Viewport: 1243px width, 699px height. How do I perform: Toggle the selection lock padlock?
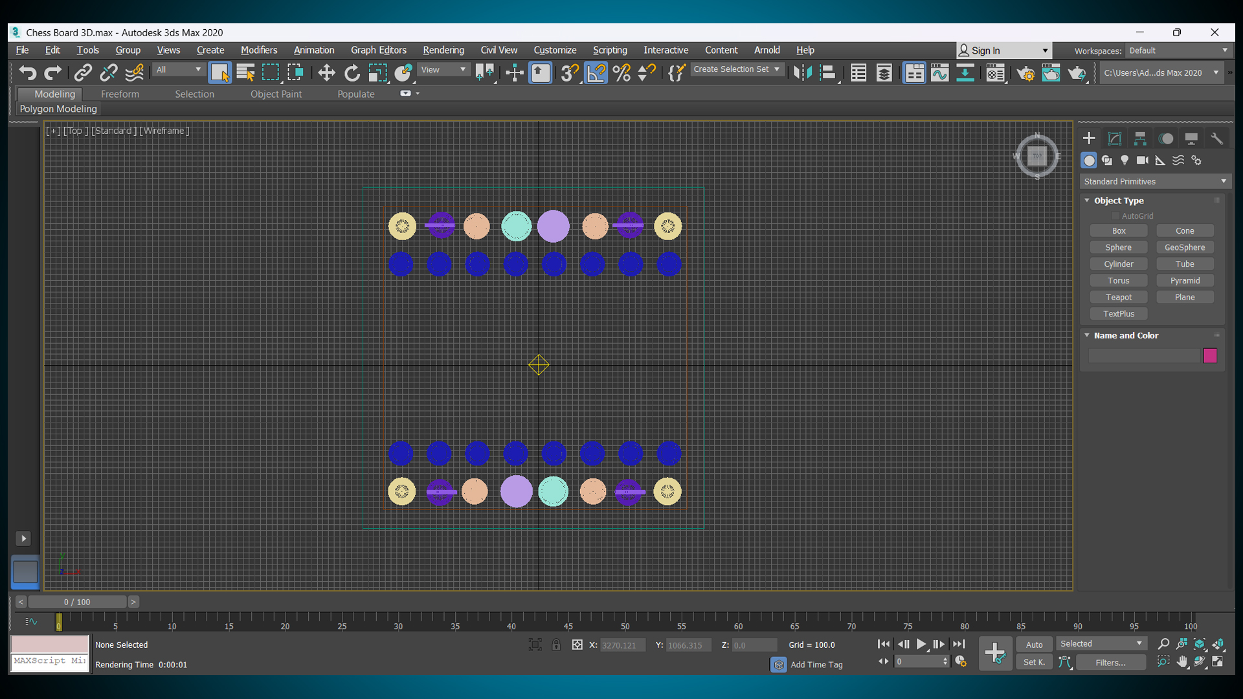pos(556,645)
